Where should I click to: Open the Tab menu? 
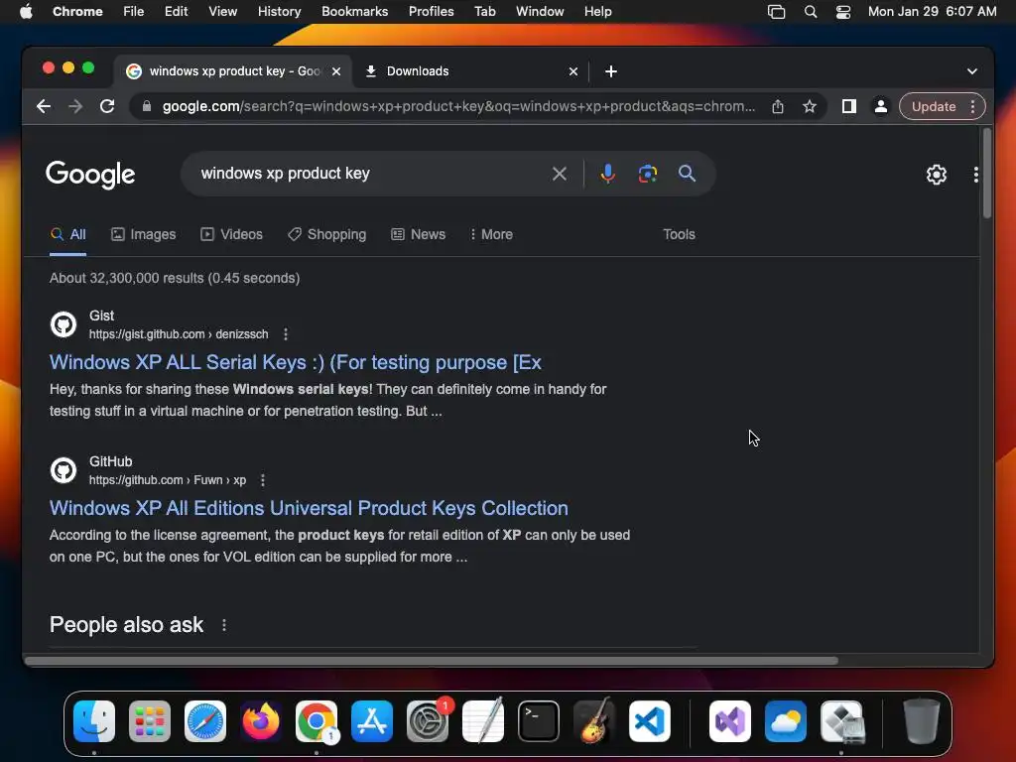point(484,12)
